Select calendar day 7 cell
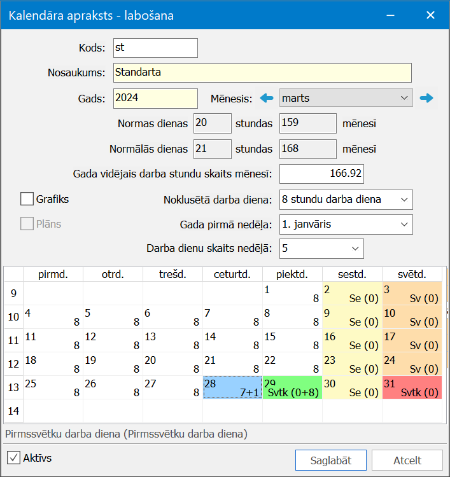450x477 pixels. tap(232, 317)
